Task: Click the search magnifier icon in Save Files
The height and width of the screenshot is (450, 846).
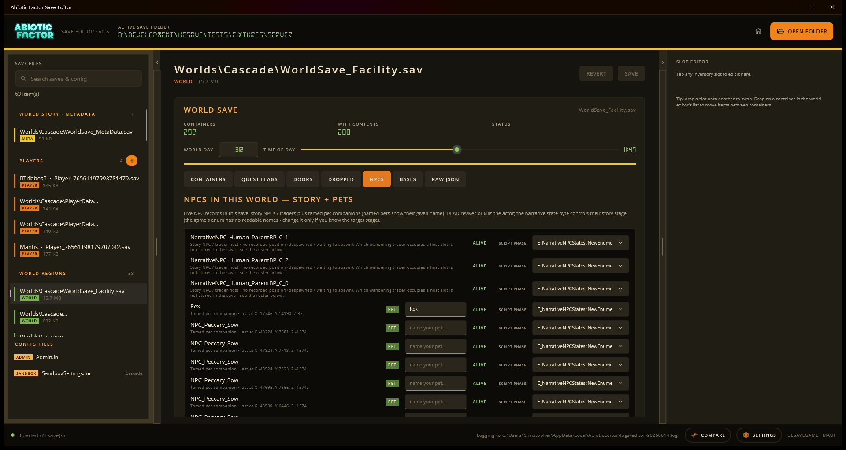Action: pos(23,79)
